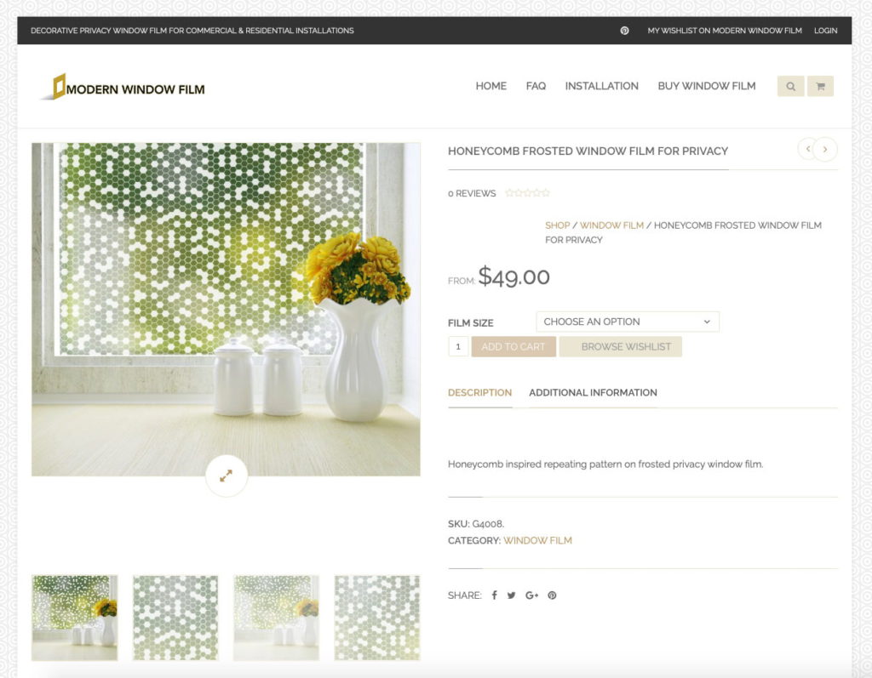Click the $49.00 price
872x678 pixels.
tap(513, 276)
